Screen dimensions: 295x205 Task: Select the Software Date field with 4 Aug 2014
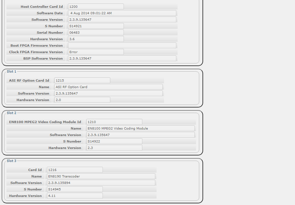pos(122,13)
